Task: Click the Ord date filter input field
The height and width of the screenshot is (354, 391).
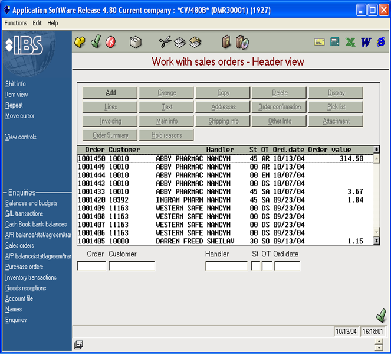Action: [287, 266]
